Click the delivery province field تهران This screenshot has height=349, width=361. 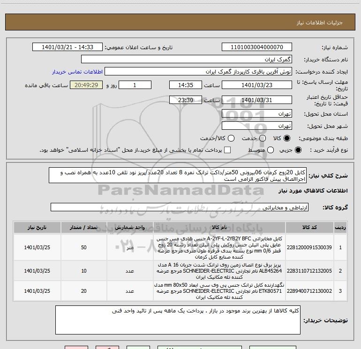257,114
